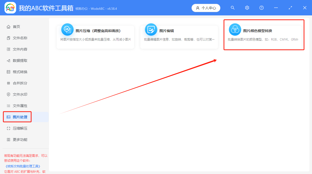
Task: Click the list icon beside 文件属性
Action: [x=8, y=106]
